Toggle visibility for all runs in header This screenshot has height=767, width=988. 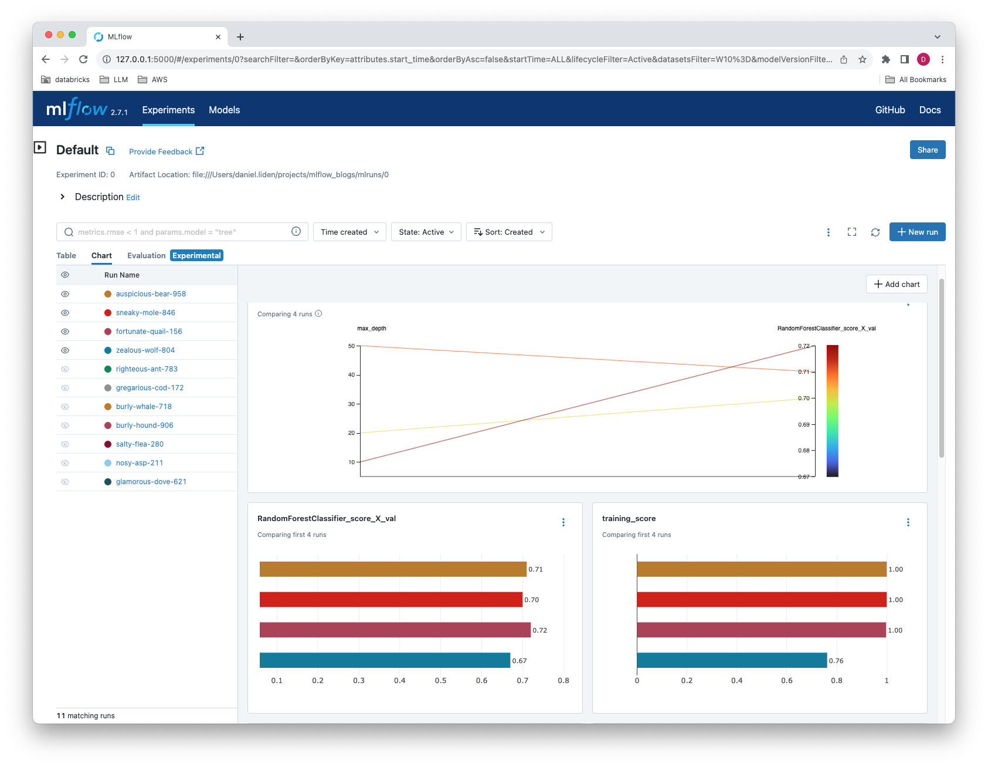coord(65,274)
